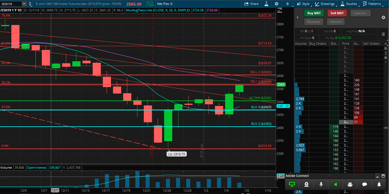This screenshot has width=389, height=194.
Task: Click the Buy MKT button
Action: tap(314, 13)
